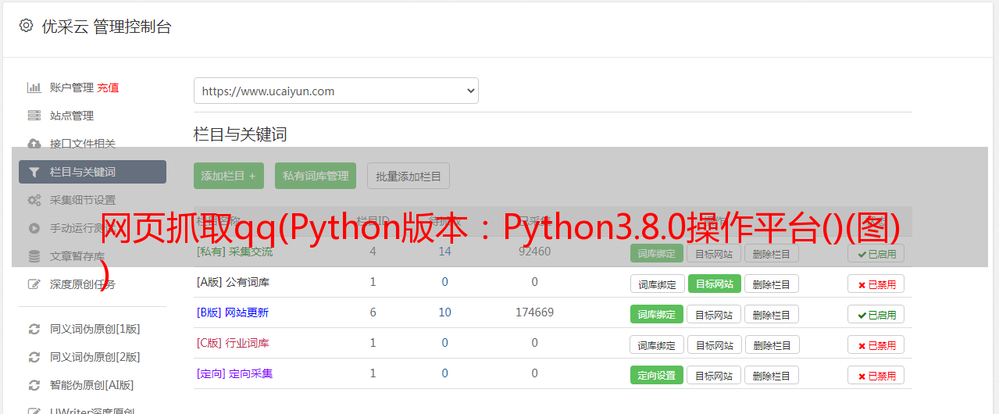The image size is (999, 414).
Task: Open 账户管理 via its bar chart icon
Action: (x=34, y=87)
